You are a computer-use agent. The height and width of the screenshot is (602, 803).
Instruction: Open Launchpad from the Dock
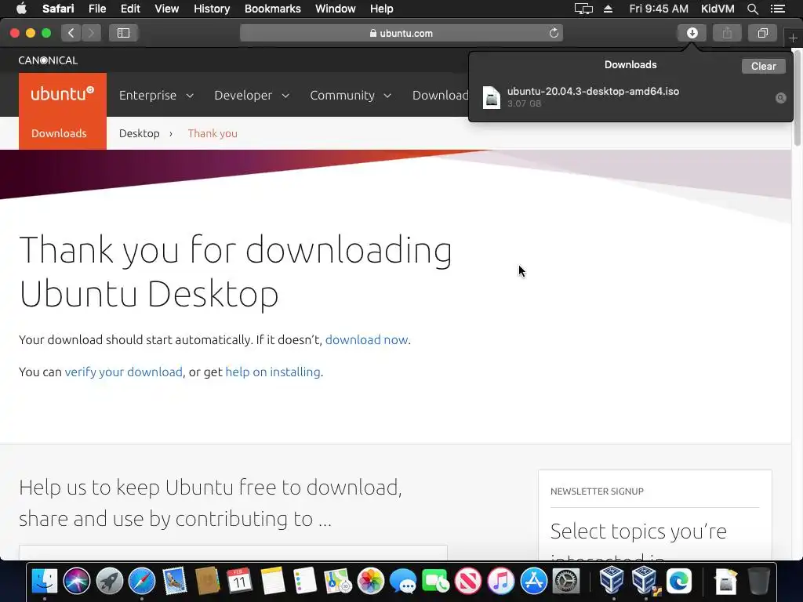[x=109, y=581]
